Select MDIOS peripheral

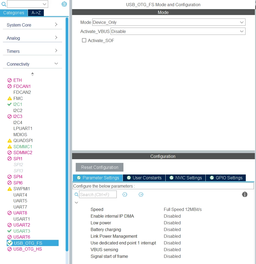(20, 135)
